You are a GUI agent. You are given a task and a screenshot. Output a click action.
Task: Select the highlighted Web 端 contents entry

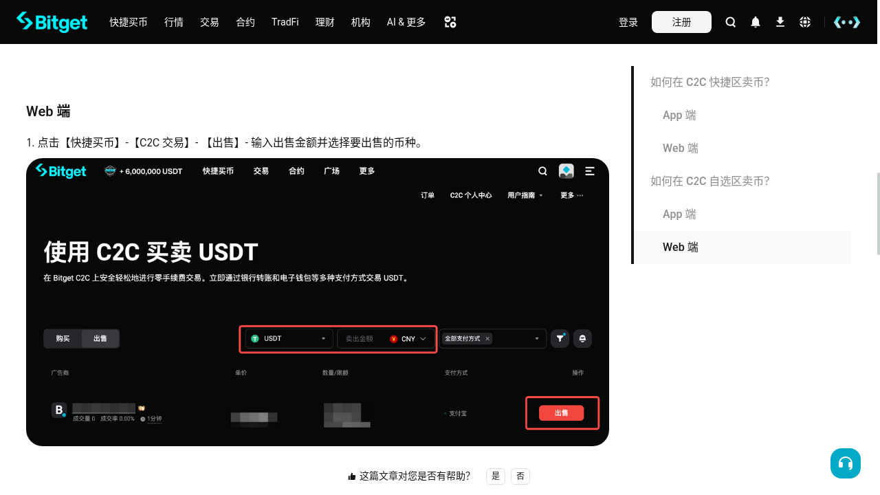(742, 247)
